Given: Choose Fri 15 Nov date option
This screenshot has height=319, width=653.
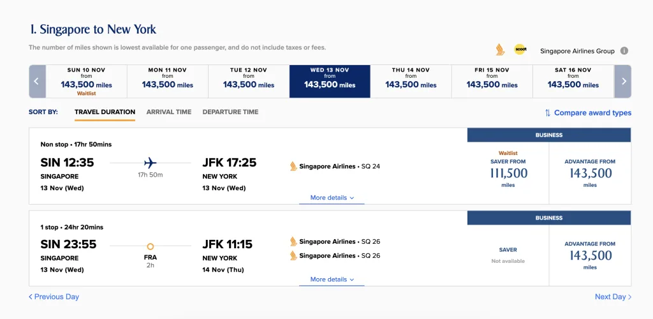Looking at the screenshot, I should [x=492, y=81].
